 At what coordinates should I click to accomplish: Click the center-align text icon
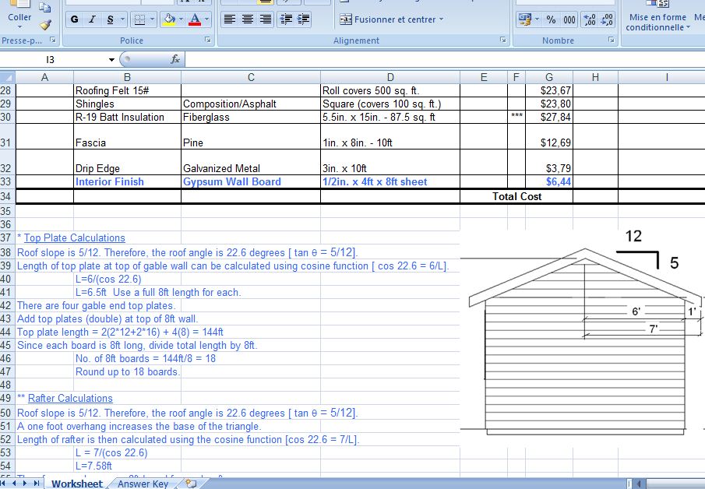click(246, 18)
